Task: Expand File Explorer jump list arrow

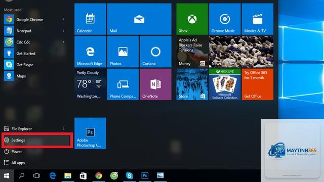Action: pyautogui.click(x=63, y=128)
